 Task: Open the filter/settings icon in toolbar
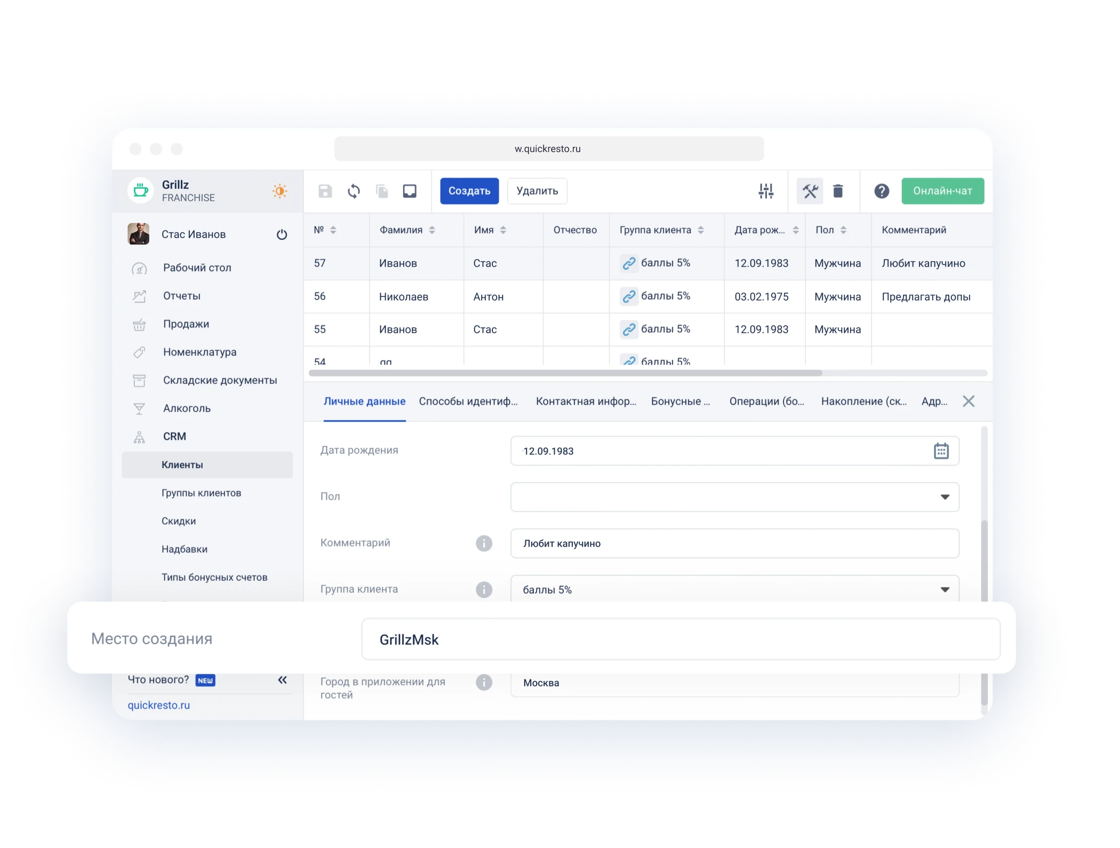click(x=764, y=190)
